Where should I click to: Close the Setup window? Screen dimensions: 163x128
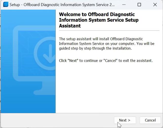coord(155,5)
